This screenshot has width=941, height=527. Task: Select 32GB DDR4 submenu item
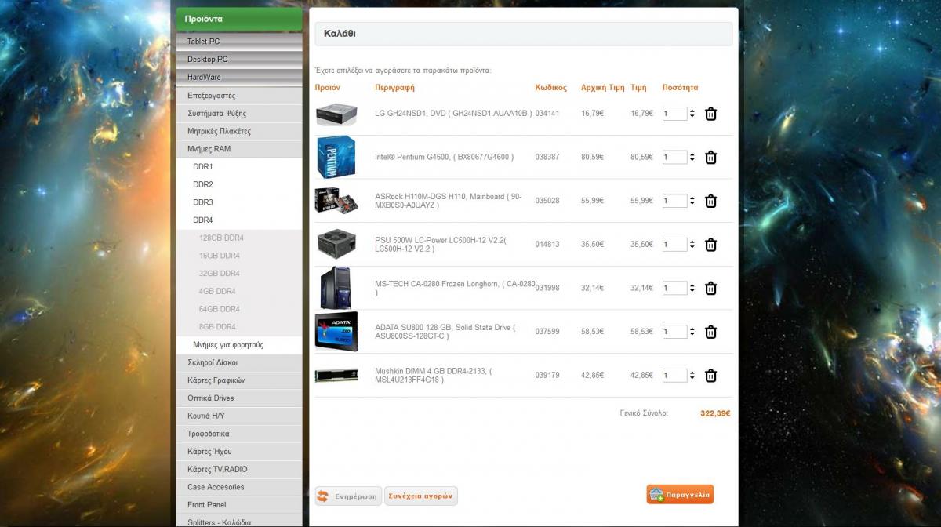pos(239,274)
